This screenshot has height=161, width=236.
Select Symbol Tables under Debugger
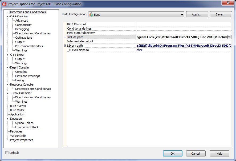24,123
